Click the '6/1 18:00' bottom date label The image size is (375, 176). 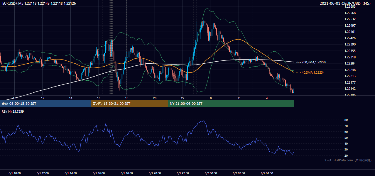click(127, 173)
